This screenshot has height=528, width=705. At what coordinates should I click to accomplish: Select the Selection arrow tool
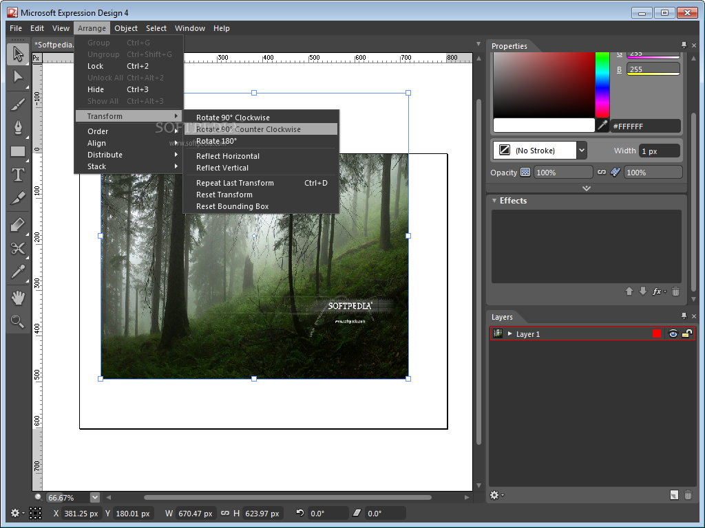(x=18, y=54)
